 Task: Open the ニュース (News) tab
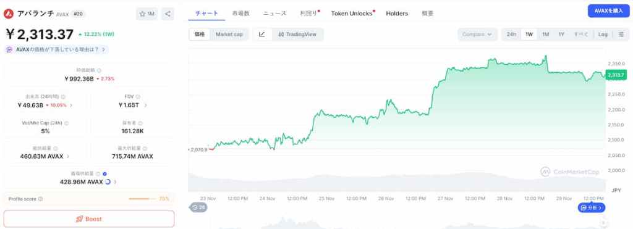[274, 14]
